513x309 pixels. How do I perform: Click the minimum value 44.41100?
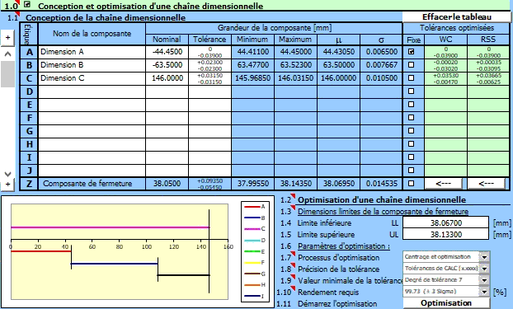(x=252, y=52)
